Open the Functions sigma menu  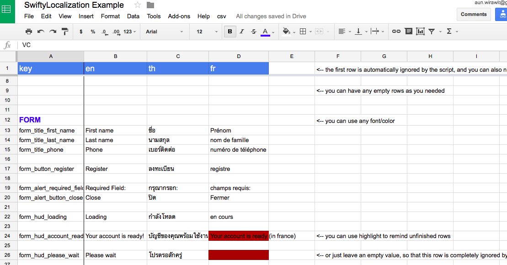(449, 32)
